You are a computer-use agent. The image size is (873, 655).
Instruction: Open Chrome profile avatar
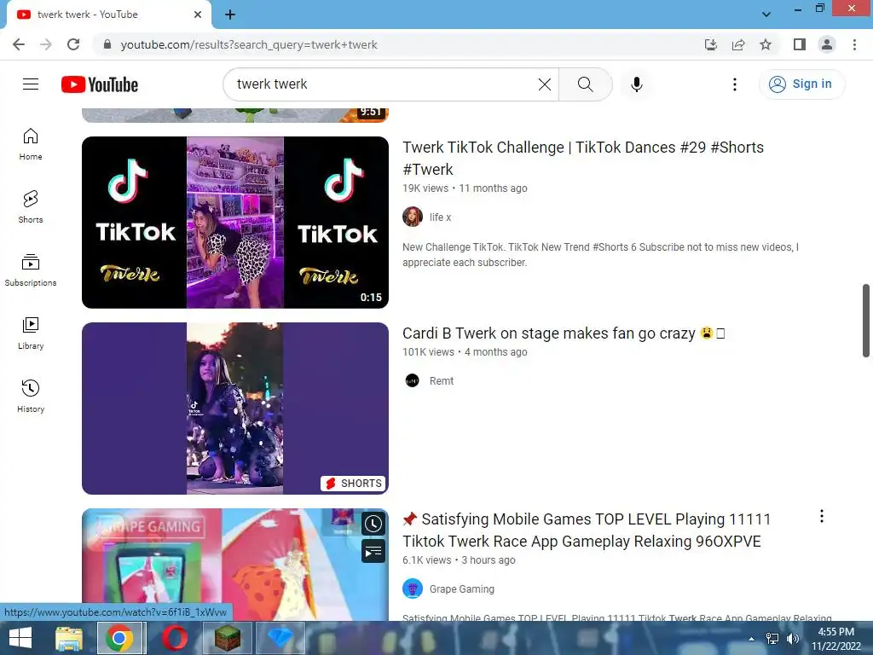(x=827, y=44)
